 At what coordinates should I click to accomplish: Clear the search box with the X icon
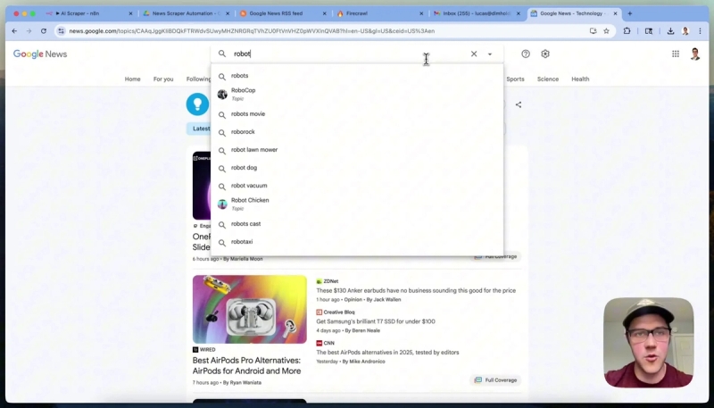click(x=474, y=54)
